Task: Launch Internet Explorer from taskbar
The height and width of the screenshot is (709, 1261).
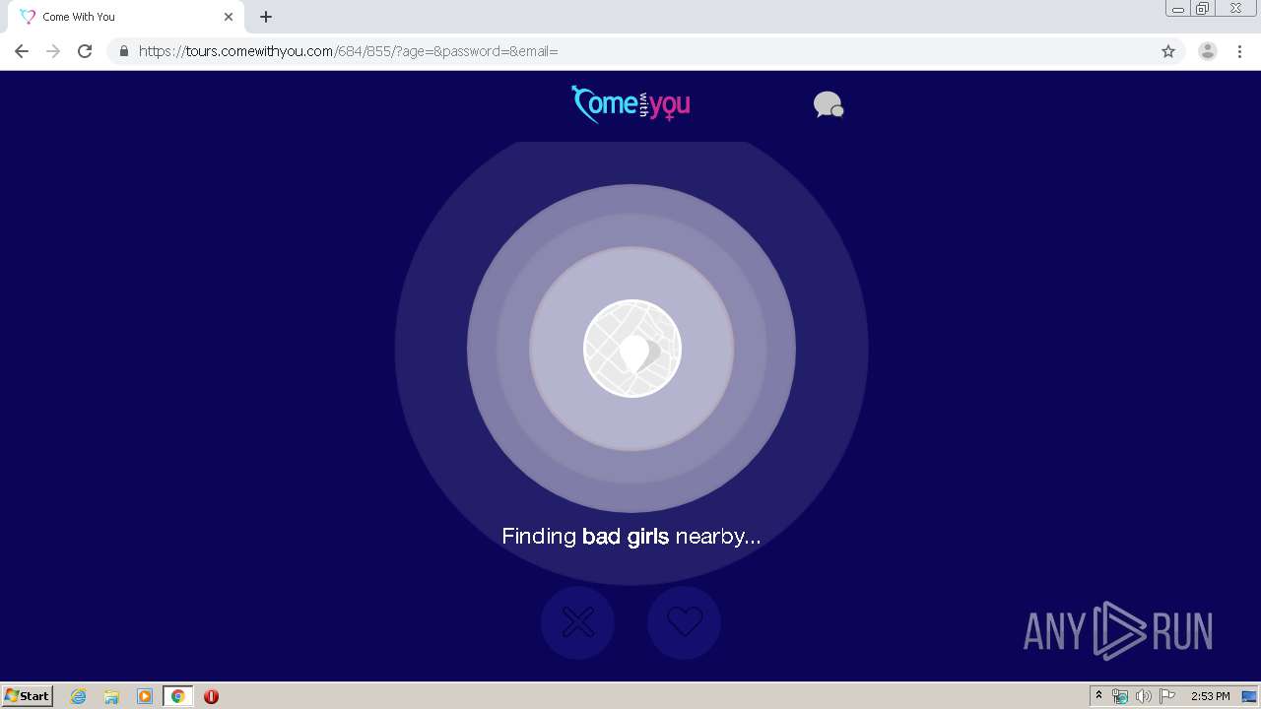Action: [x=79, y=696]
